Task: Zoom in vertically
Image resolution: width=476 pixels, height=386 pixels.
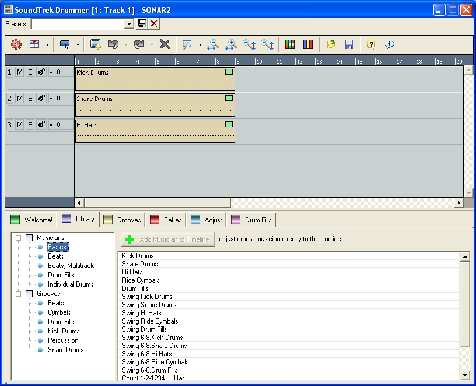Action: point(267,44)
